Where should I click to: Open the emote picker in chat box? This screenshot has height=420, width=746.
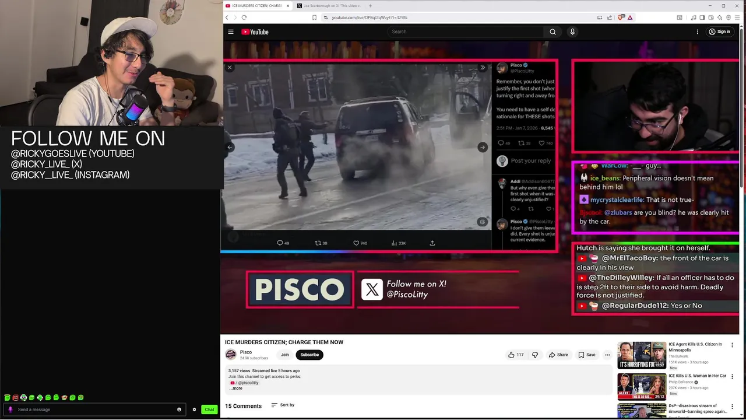click(179, 409)
